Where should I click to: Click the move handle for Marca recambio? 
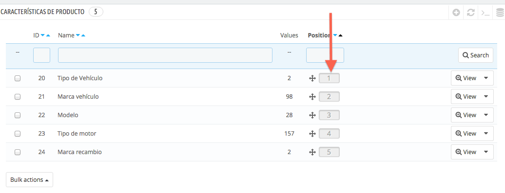point(312,152)
